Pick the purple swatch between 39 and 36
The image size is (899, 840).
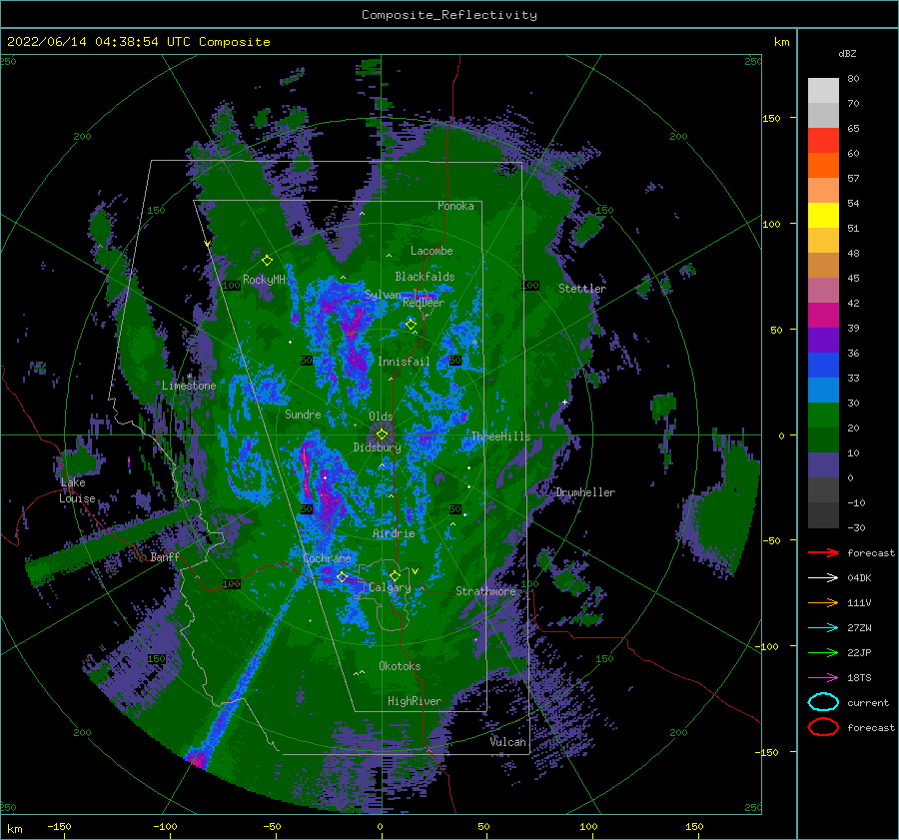coord(823,341)
